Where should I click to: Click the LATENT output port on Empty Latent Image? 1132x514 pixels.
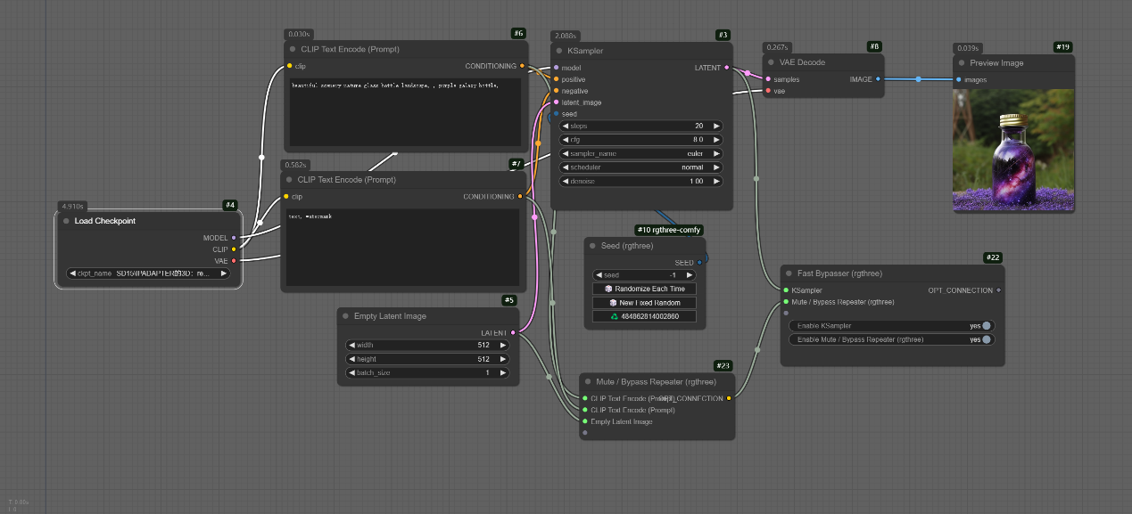click(512, 333)
